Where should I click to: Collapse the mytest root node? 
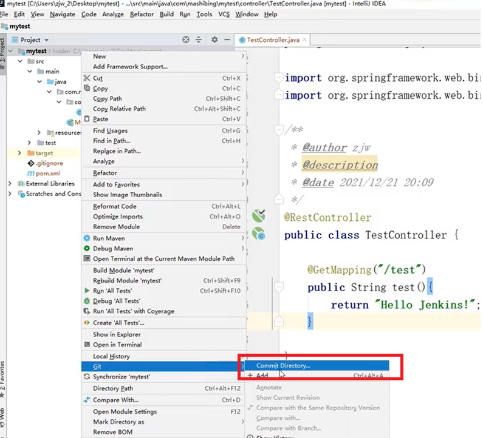pos(11,51)
